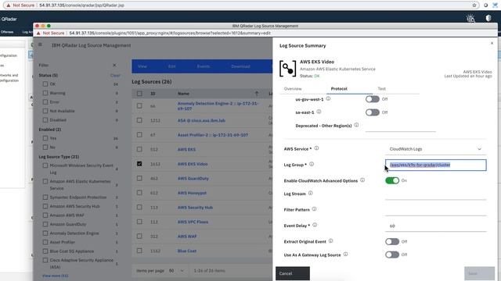Image resolution: width=501 pixels, height=281 pixels.
Task: Switch to the Test tab
Action: coord(381,88)
